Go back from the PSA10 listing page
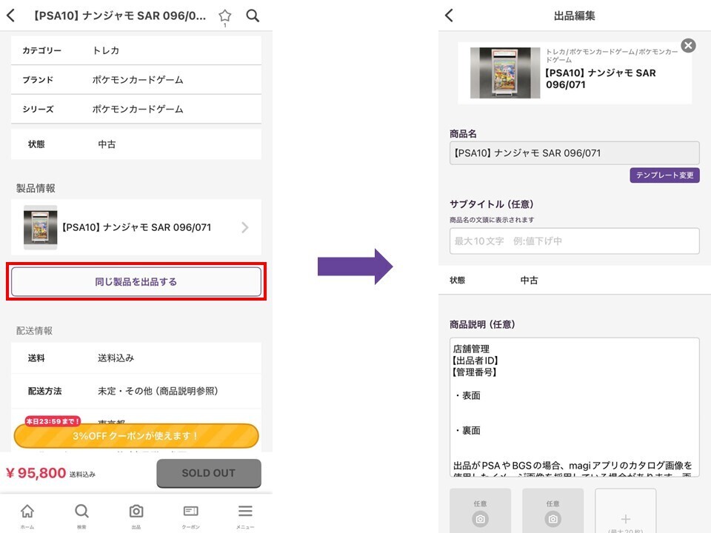Image resolution: width=711 pixels, height=533 pixels. click(11, 16)
